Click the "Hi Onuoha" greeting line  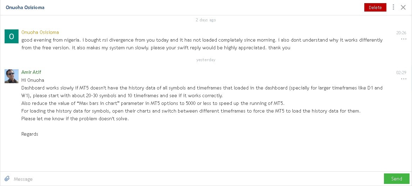coord(33,80)
